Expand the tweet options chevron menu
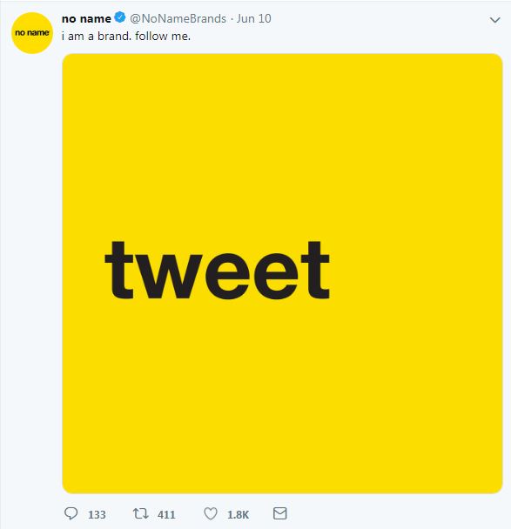Screen dimensions: 511x529 [x=494, y=20]
